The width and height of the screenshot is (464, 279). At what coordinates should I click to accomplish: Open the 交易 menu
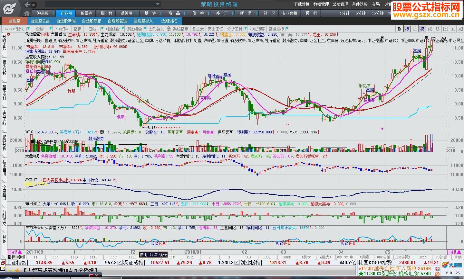click(376, 4)
